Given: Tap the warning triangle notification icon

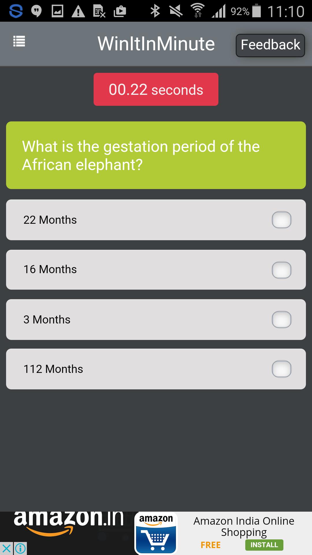Looking at the screenshot, I should click(x=78, y=12).
